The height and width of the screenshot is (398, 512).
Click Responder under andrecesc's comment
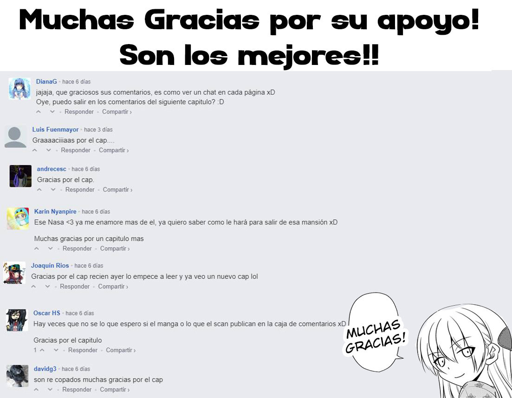click(x=80, y=190)
